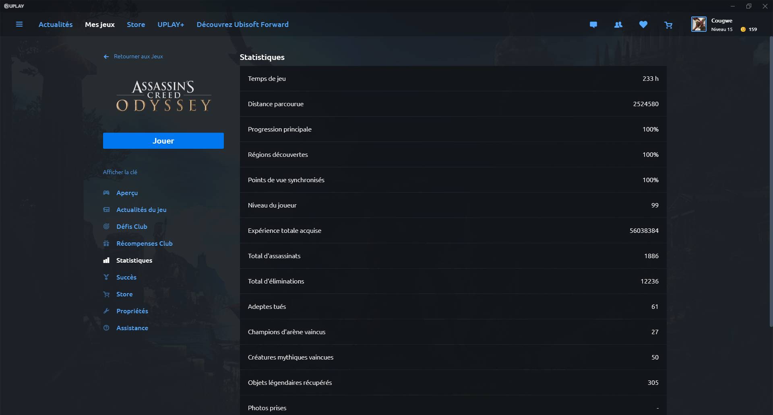Open the shopping cart icon
This screenshot has width=773, height=415.
668,25
